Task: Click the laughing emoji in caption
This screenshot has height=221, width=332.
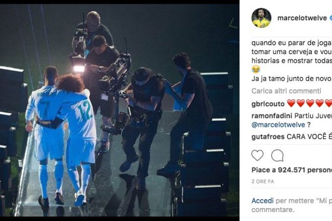Action: [256, 69]
